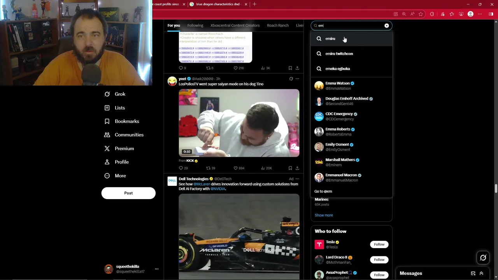
Task: Select the 'emiru twitchcon' search suggestion
Action: click(351, 54)
